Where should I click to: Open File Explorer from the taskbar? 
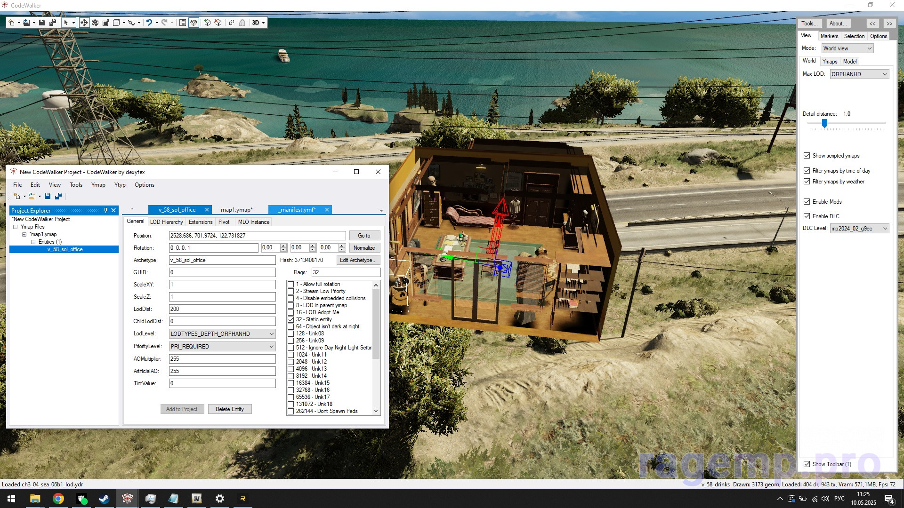(x=35, y=499)
